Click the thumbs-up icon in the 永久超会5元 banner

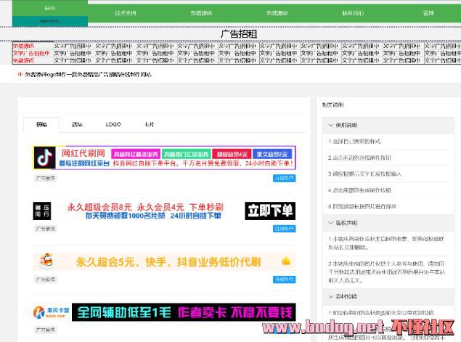click(x=286, y=261)
